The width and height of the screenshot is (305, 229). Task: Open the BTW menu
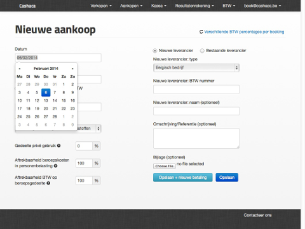click(x=229, y=6)
